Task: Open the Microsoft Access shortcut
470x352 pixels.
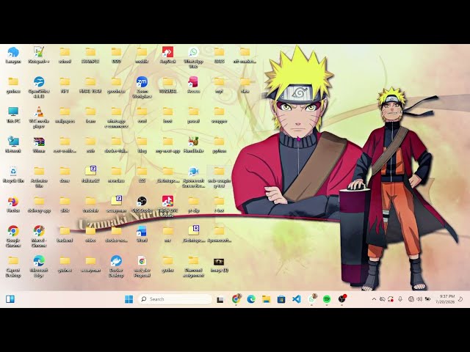Action: [193, 85]
